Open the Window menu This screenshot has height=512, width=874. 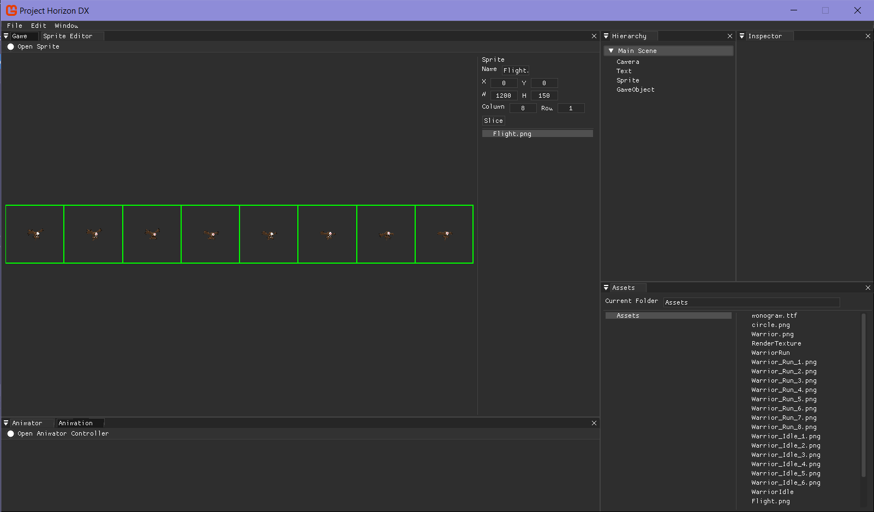pos(66,25)
